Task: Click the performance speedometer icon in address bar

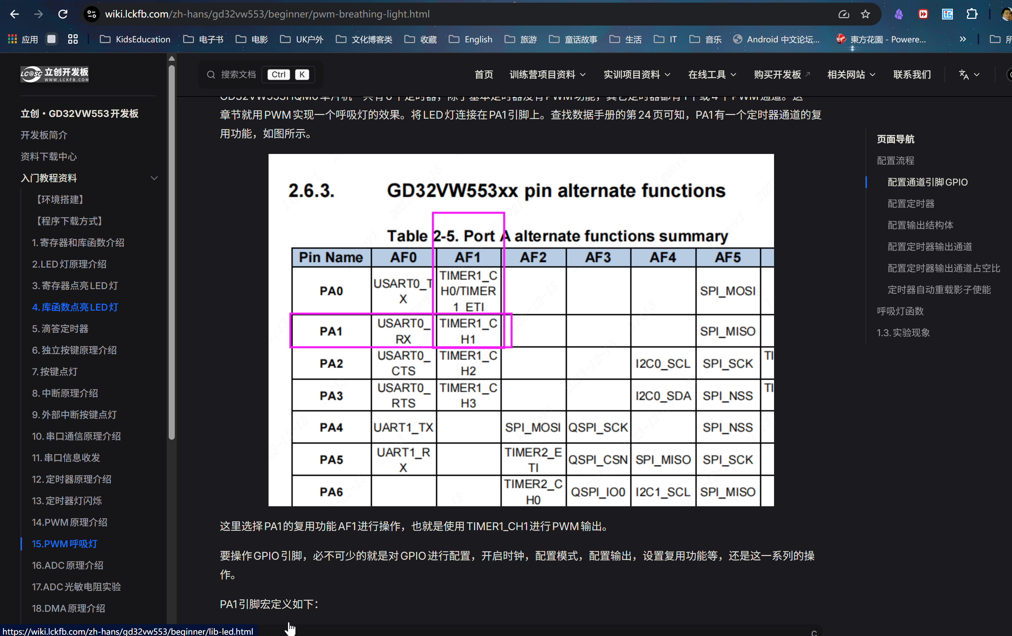Action: tap(844, 14)
